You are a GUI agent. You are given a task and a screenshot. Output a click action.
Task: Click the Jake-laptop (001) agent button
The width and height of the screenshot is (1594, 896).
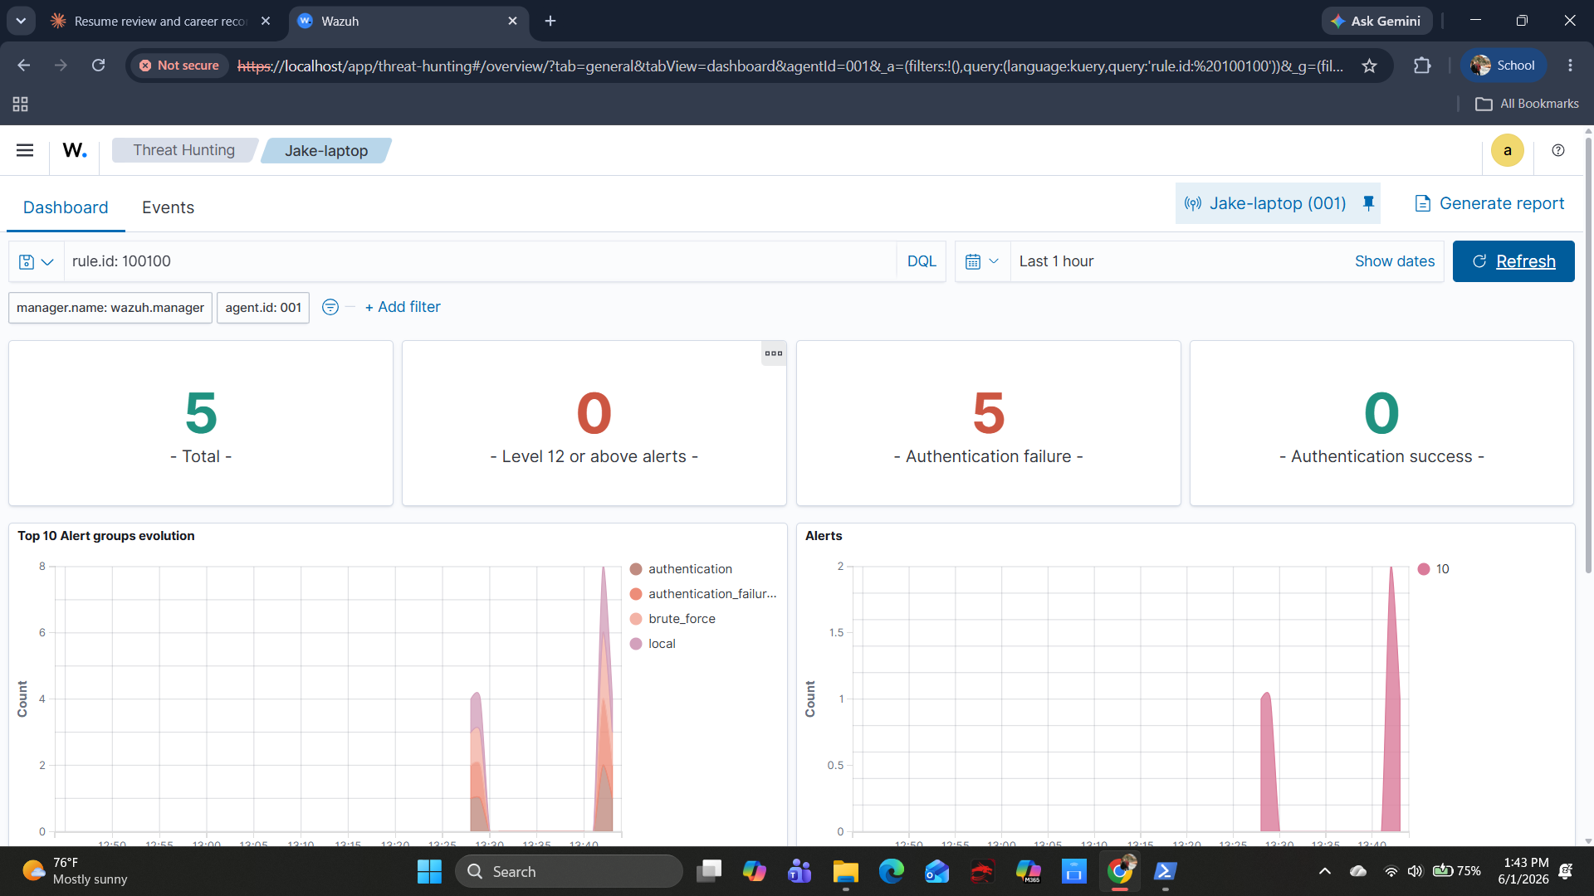(1264, 203)
